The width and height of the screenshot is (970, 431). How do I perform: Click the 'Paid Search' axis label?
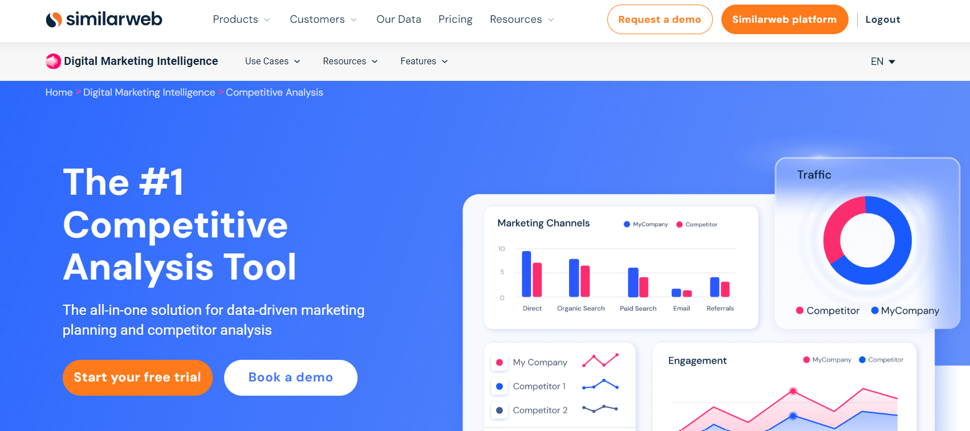[x=638, y=309]
